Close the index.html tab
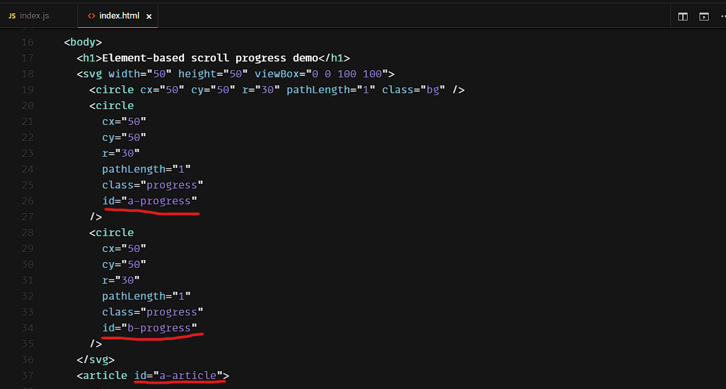This screenshot has width=726, height=389. coord(149,17)
